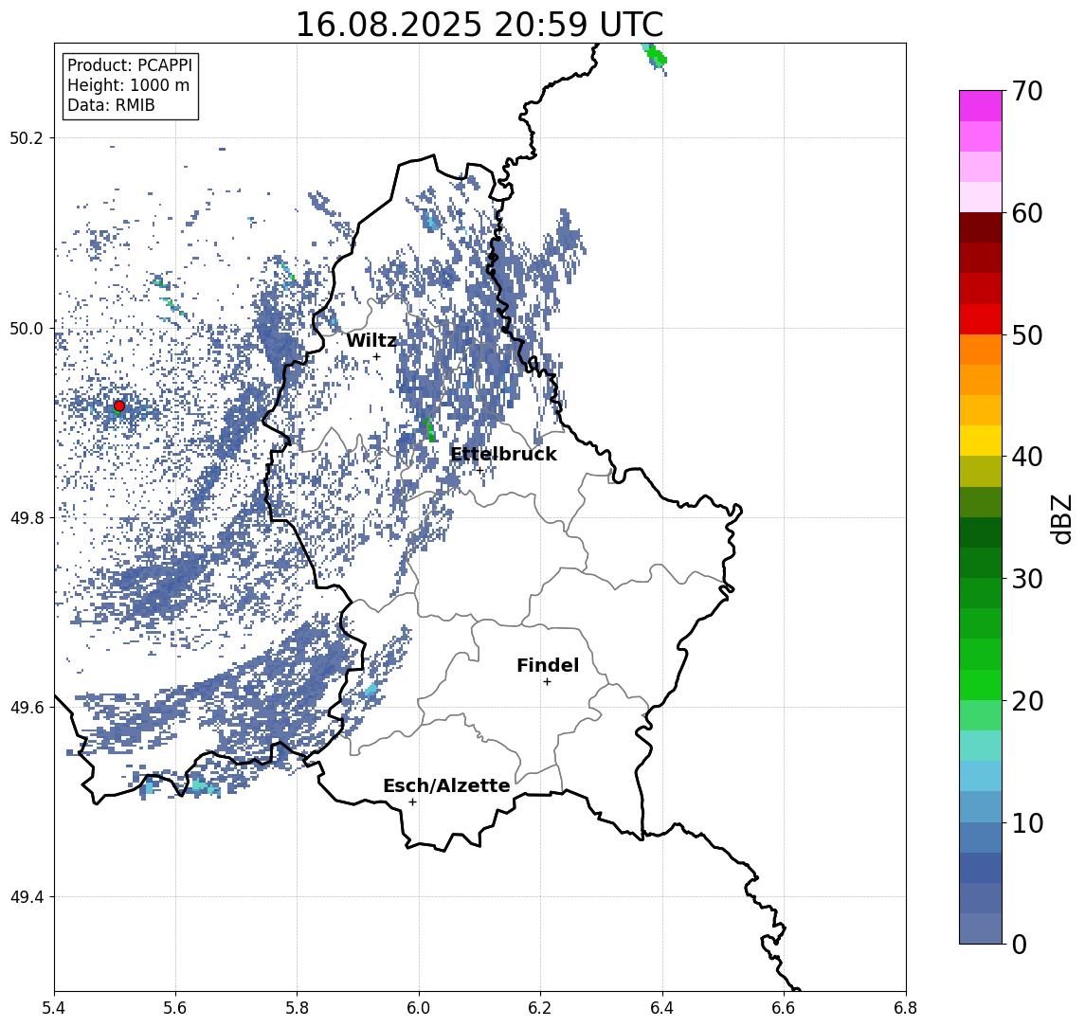Click the dark red swatch below 60 dBZ
The height and width of the screenshot is (1027, 1085).
click(x=981, y=227)
